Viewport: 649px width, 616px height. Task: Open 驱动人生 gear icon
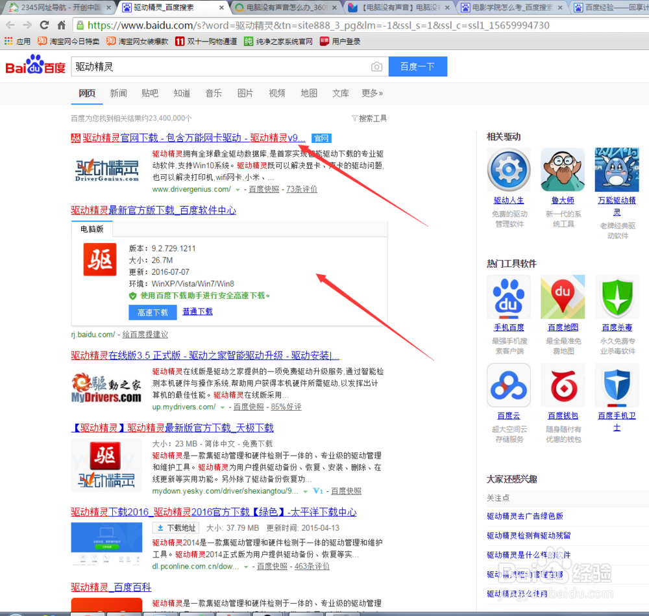[x=509, y=170]
